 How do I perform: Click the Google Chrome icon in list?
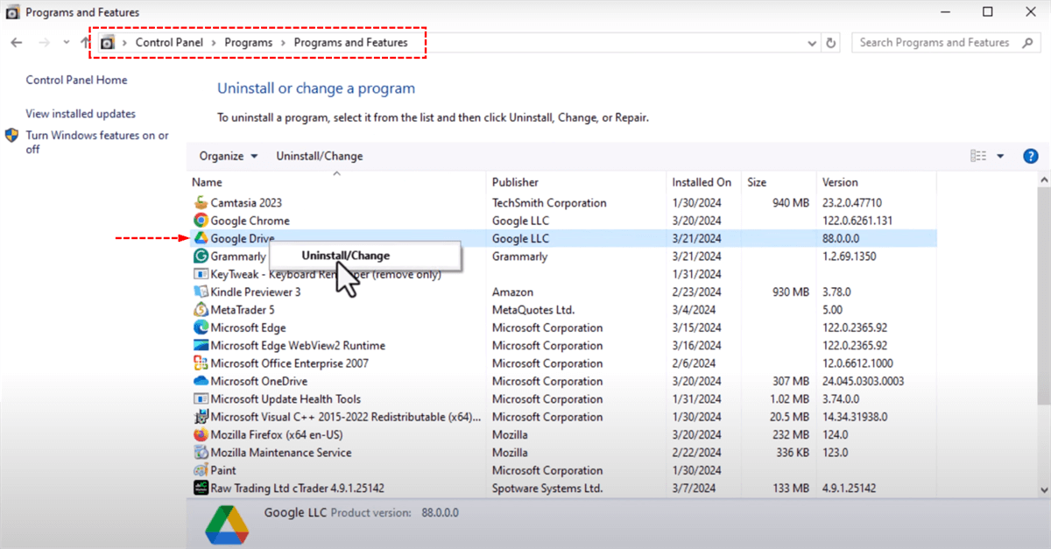(x=201, y=221)
